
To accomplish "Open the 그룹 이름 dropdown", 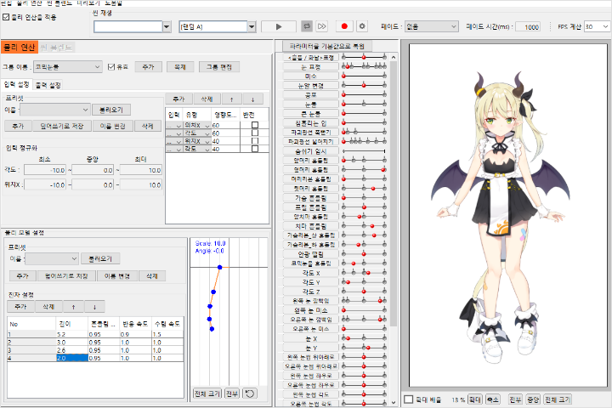I will coord(68,67).
